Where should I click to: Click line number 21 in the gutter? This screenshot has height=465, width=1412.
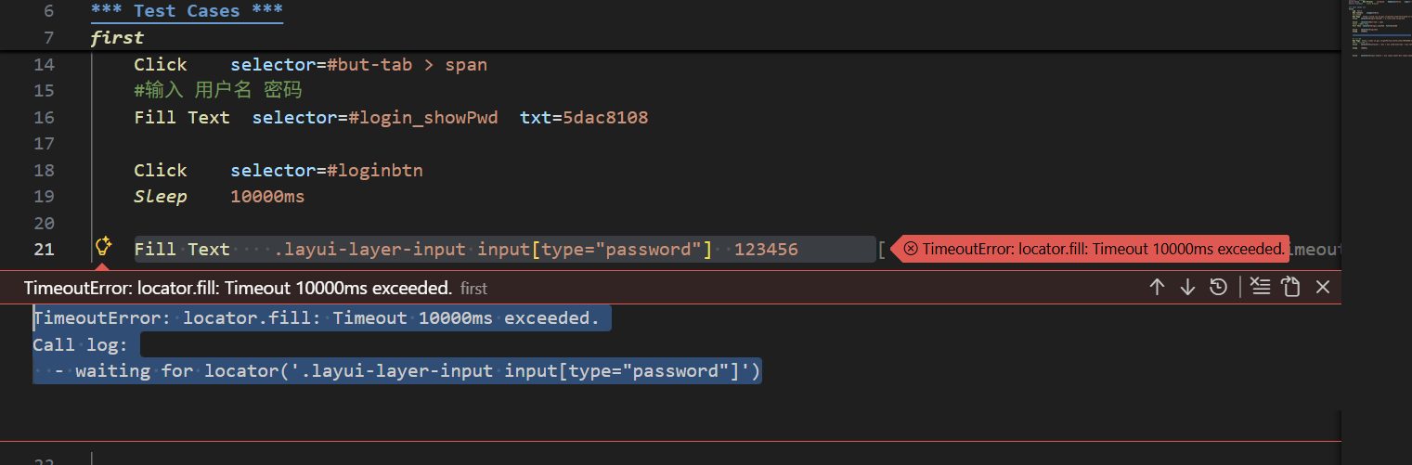point(44,250)
